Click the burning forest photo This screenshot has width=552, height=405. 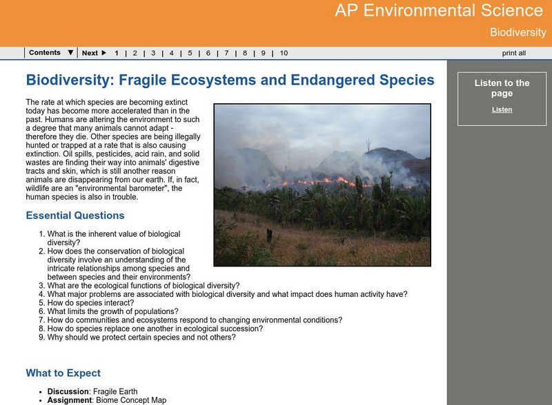coord(322,185)
